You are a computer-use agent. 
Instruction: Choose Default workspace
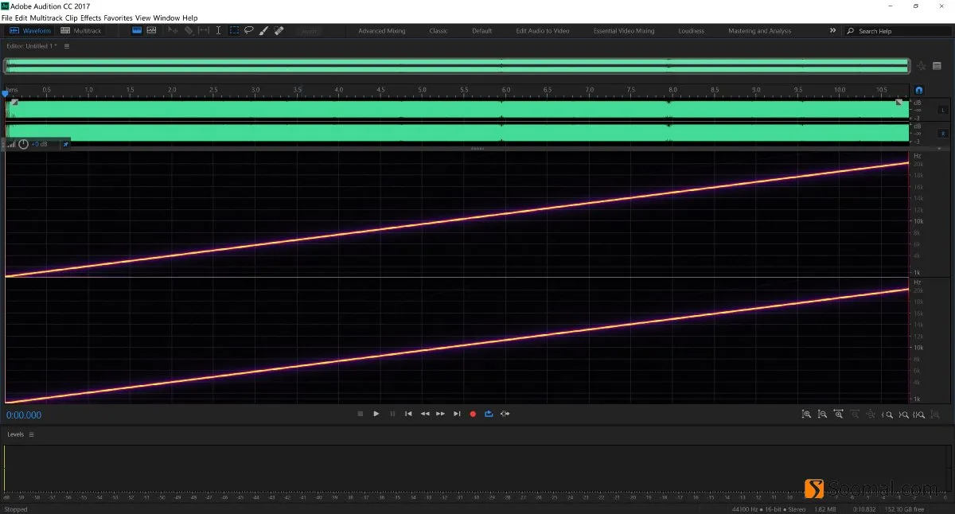(x=481, y=31)
